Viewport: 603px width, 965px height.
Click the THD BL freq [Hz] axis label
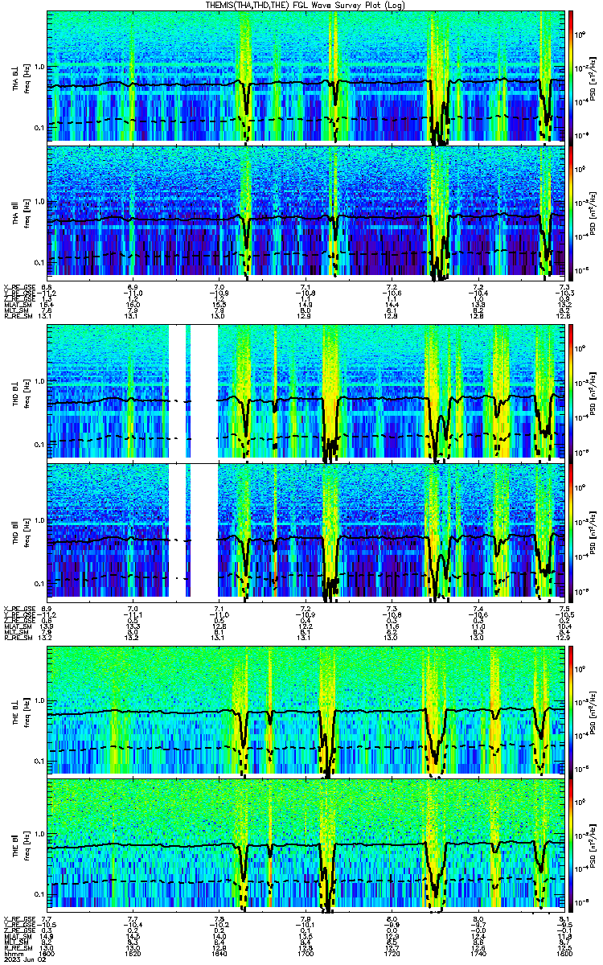tap(20, 394)
